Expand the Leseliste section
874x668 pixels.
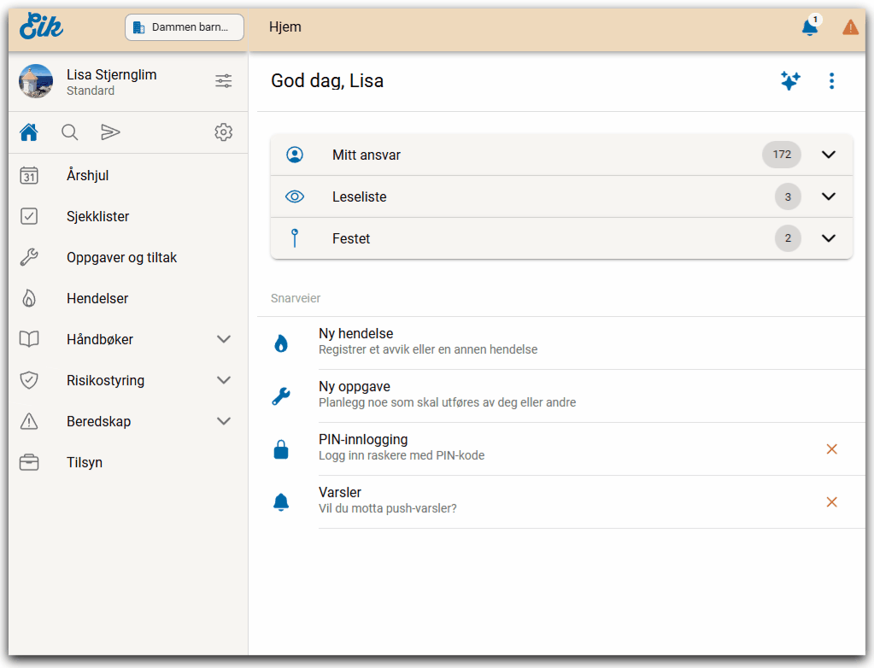(x=828, y=196)
